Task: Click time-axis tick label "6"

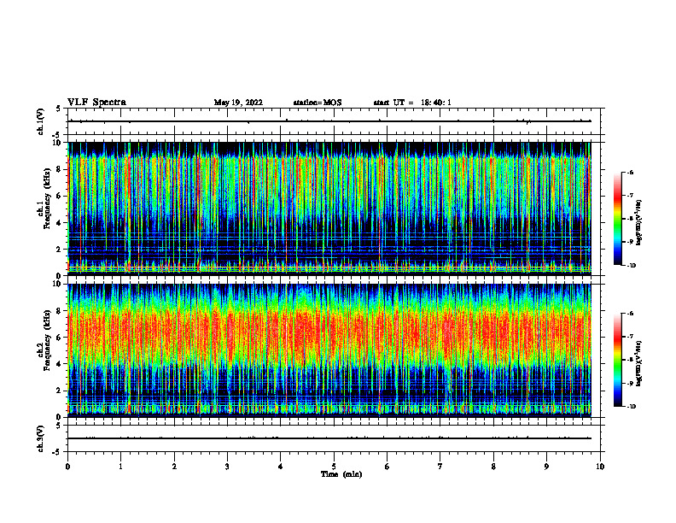Action: 388,467
